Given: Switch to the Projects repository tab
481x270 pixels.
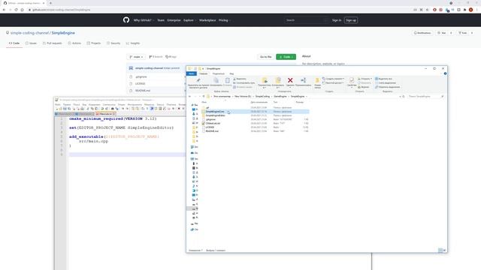Looking at the screenshot, I should pyautogui.click(x=94, y=43).
